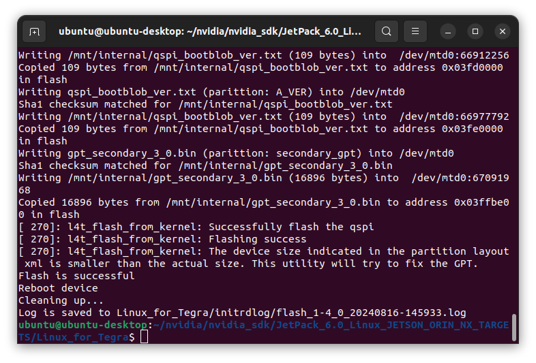Maximize the terminal window

pyautogui.click(x=475, y=31)
